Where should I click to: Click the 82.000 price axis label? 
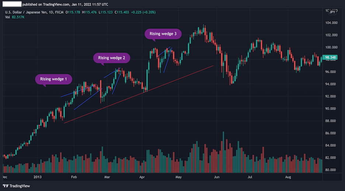pos(331,158)
